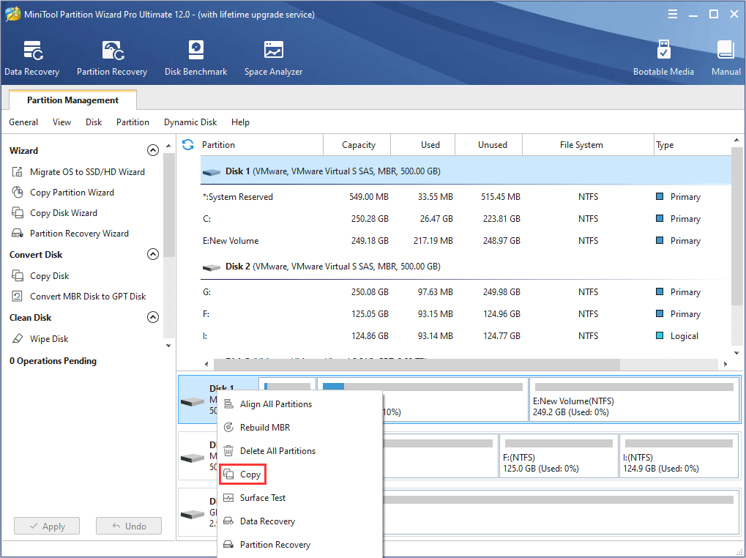Create Bootable Media
The height and width of the screenshot is (558, 746).
(663, 58)
